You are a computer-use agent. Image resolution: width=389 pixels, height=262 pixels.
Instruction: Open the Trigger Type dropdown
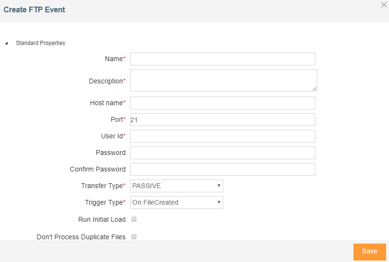tap(176, 202)
